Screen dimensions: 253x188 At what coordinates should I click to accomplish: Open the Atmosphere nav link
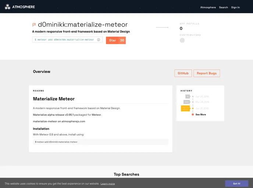(x=208, y=7)
